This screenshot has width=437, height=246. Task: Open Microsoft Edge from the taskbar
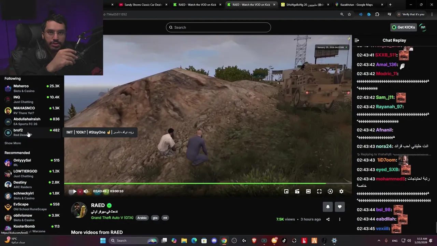[x=194, y=241]
